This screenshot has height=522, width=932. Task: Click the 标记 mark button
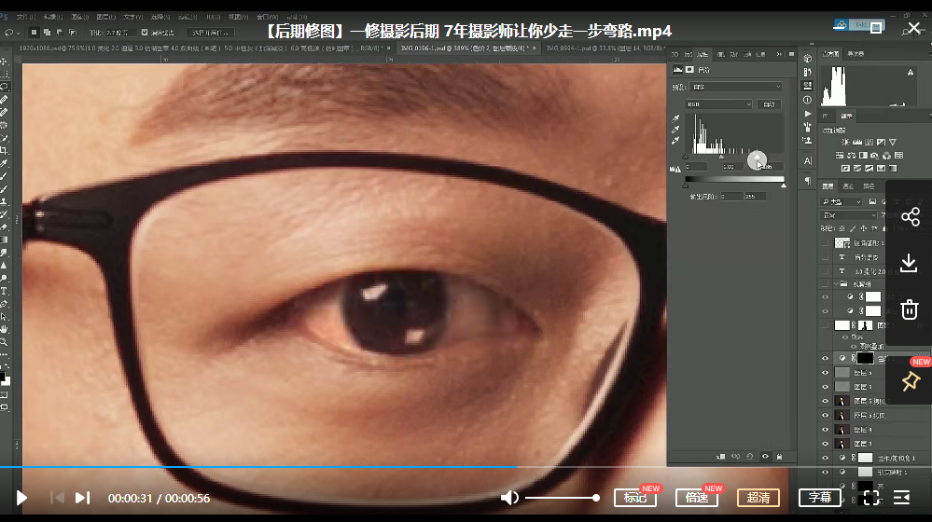(634, 498)
